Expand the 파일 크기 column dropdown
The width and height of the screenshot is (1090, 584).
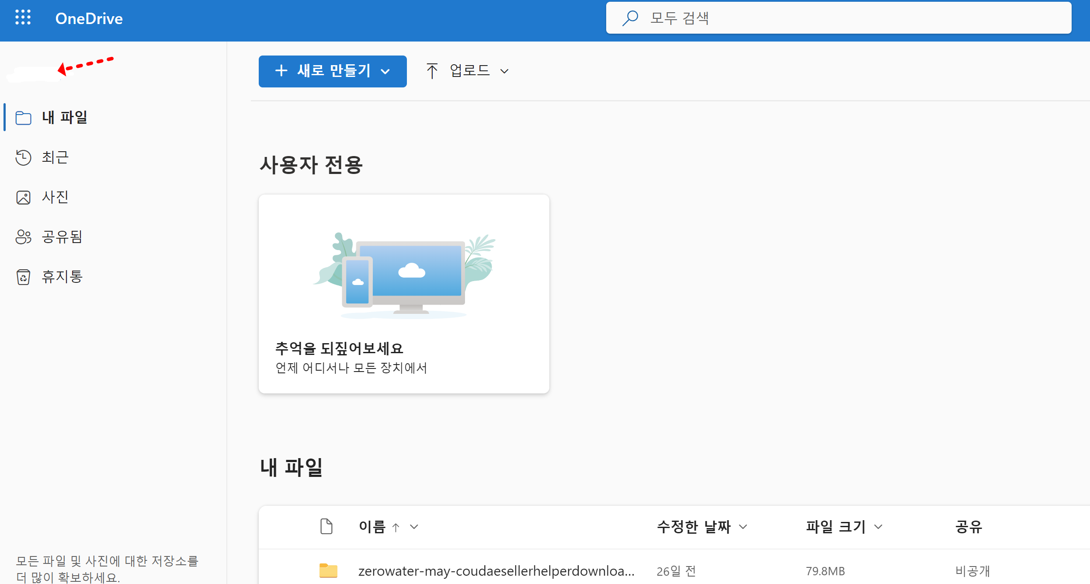(878, 527)
